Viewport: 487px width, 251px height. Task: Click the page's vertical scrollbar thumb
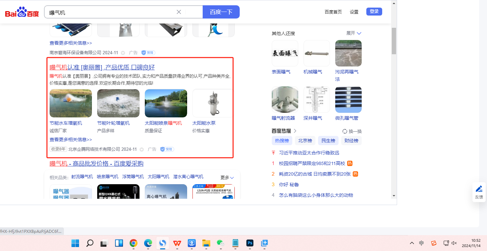[x=394, y=41]
